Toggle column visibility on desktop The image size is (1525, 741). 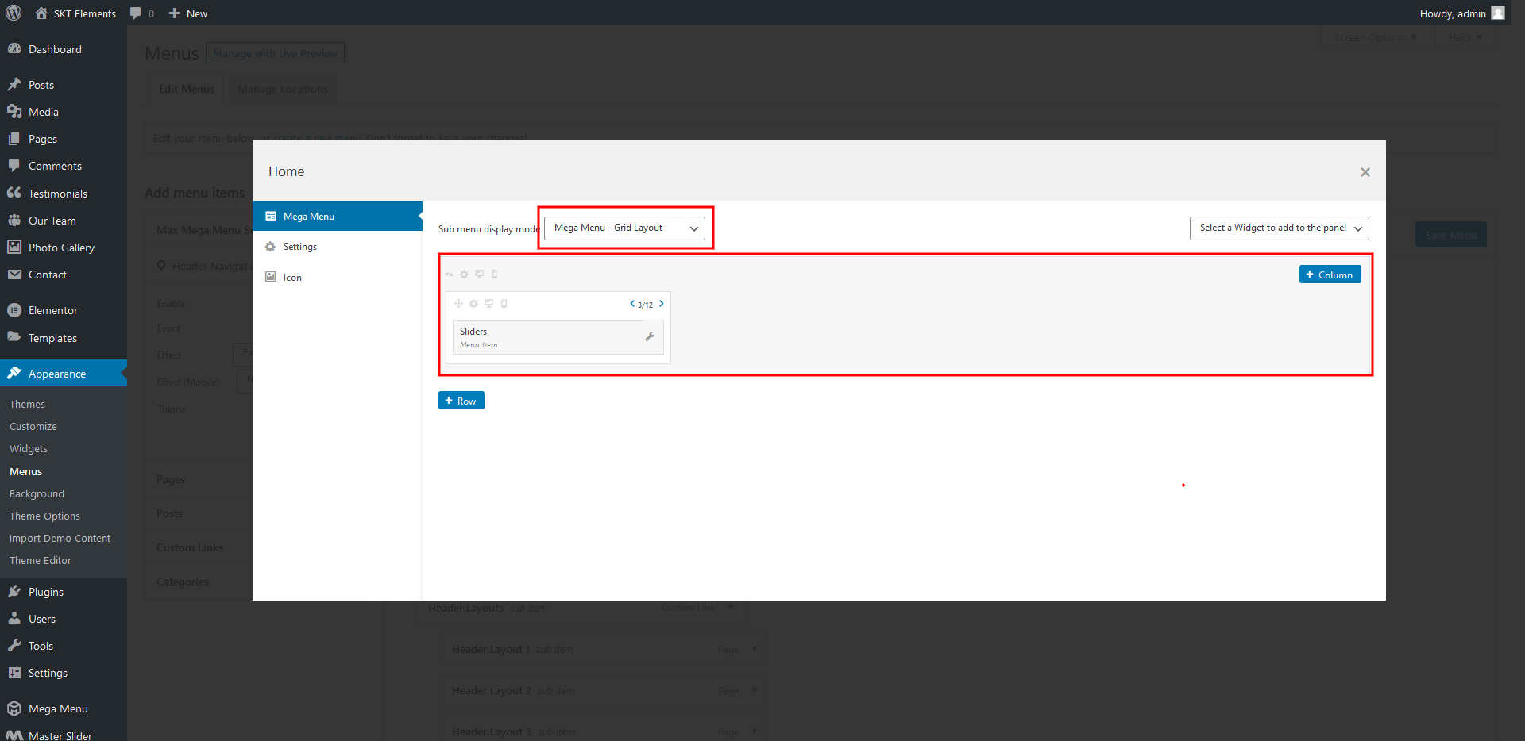pyautogui.click(x=488, y=304)
